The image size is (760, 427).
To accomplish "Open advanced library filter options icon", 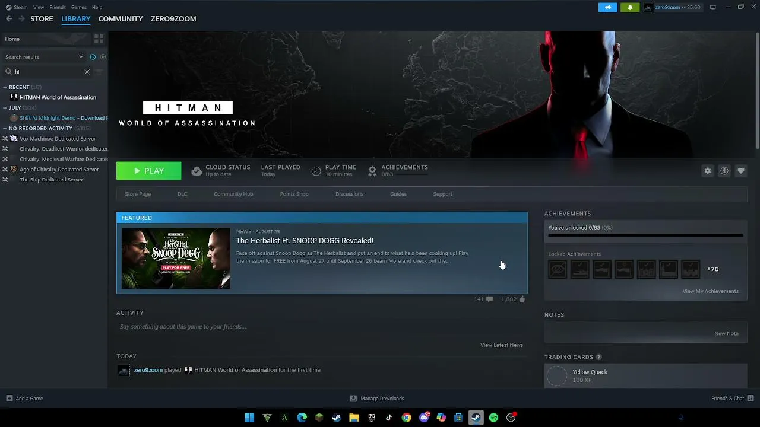I will click(99, 72).
